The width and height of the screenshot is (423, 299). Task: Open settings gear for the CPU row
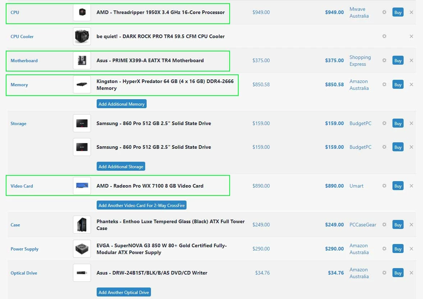click(384, 12)
